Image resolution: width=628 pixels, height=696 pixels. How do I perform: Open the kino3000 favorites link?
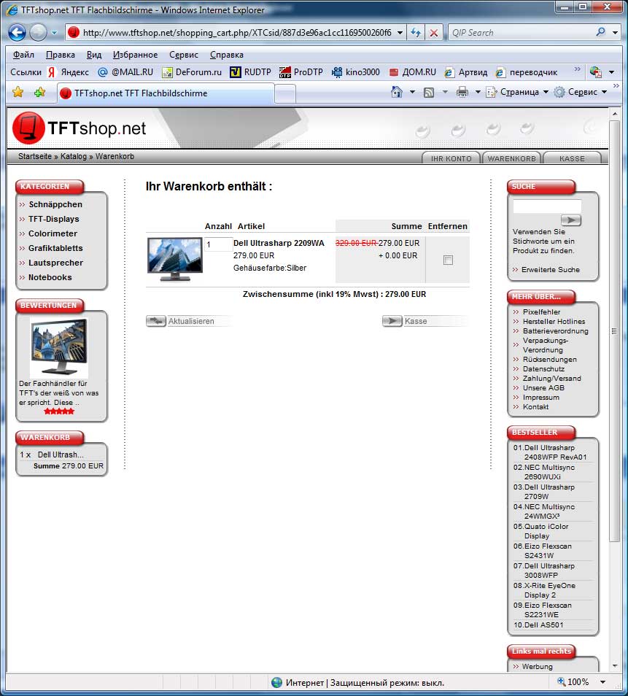[x=356, y=72]
